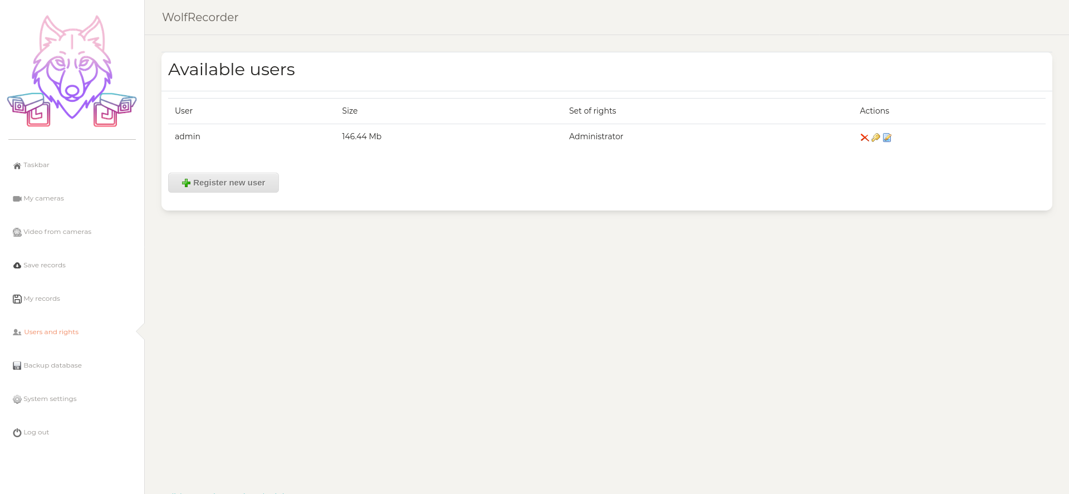Go to Save records in sidebar
The height and width of the screenshot is (494, 1069).
click(x=44, y=265)
